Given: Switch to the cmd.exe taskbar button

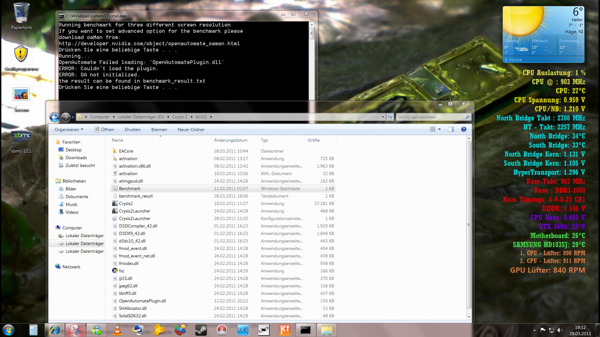Looking at the screenshot, I should [305, 330].
